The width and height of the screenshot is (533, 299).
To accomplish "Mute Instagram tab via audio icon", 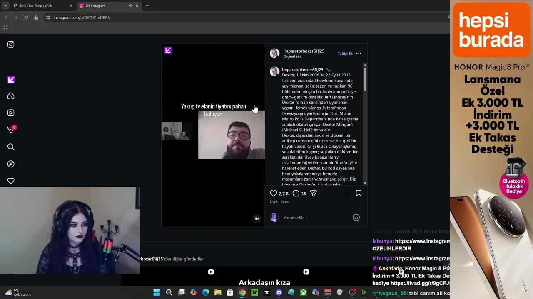I will click(130, 6).
